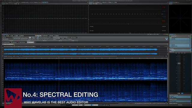192x108 pixels.
Task: Adjust the left master level fader
Action: (x=178, y=63)
